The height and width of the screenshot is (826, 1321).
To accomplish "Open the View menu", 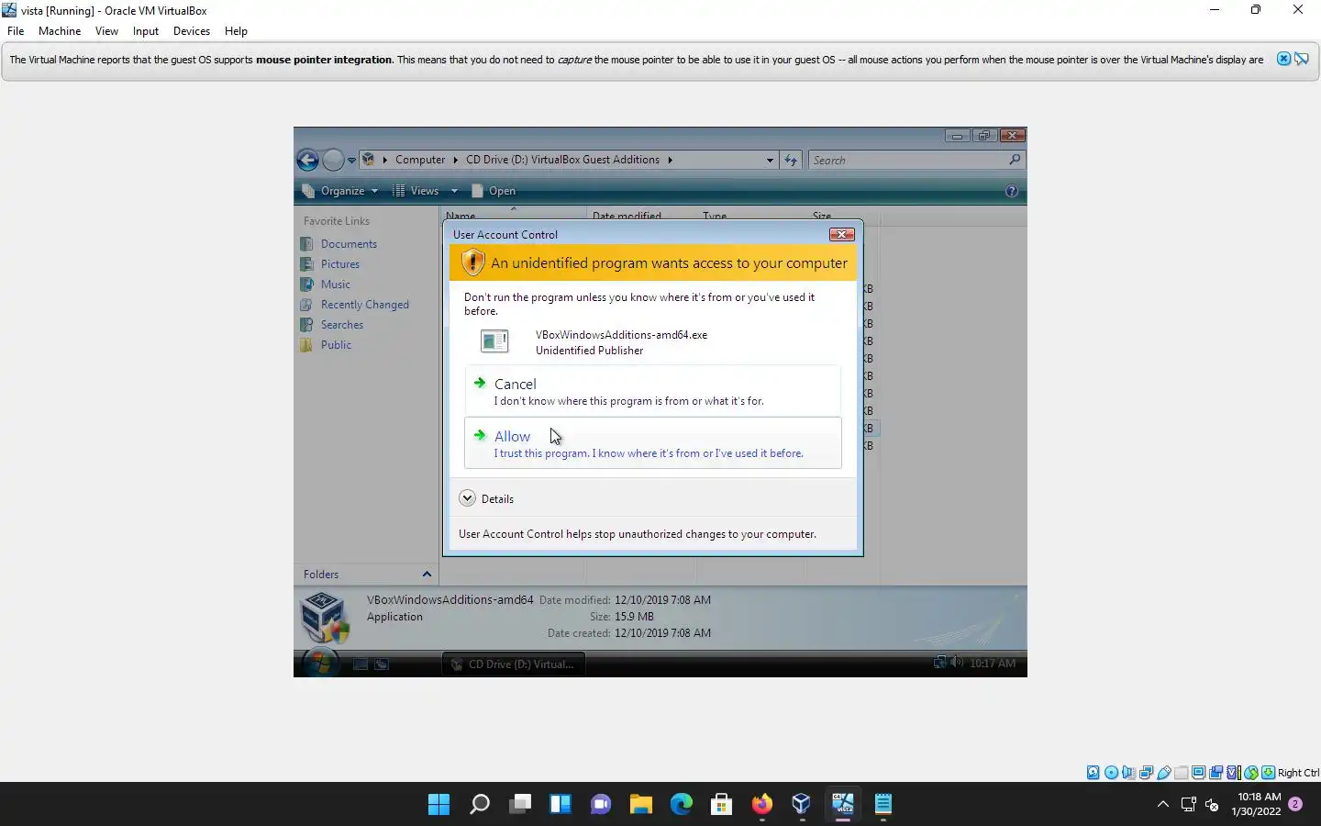I will 106,30.
